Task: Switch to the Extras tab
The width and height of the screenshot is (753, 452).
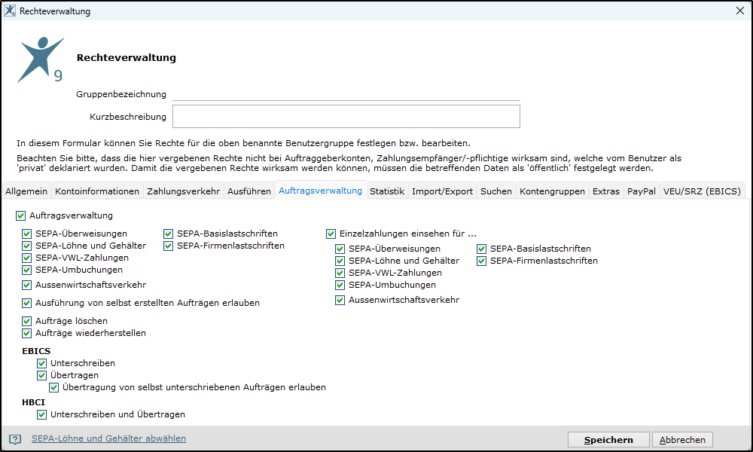Action: click(x=606, y=191)
